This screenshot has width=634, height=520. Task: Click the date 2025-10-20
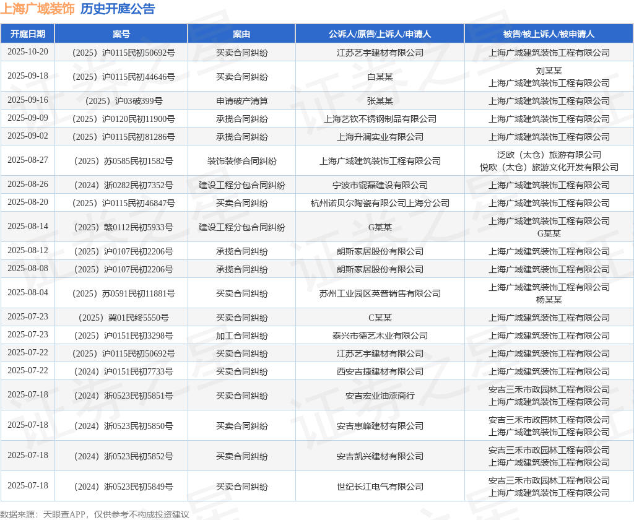click(27, 52)
